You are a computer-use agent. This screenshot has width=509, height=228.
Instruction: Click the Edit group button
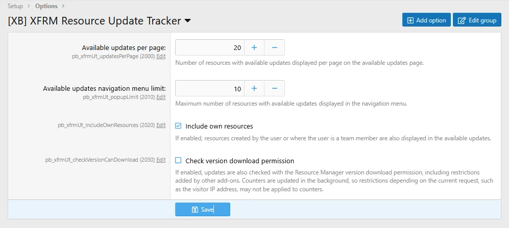(477, 20)
